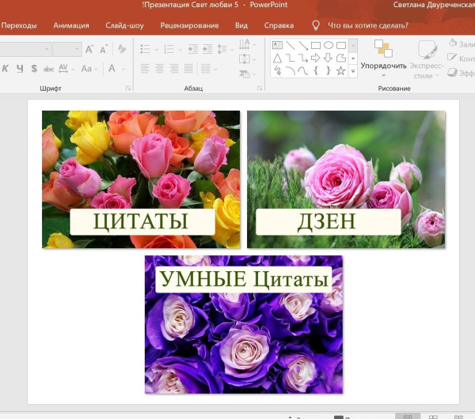475x419 pixels.
Task: Click the lightbulb Tell Me icon
Action: click(316, 25)
